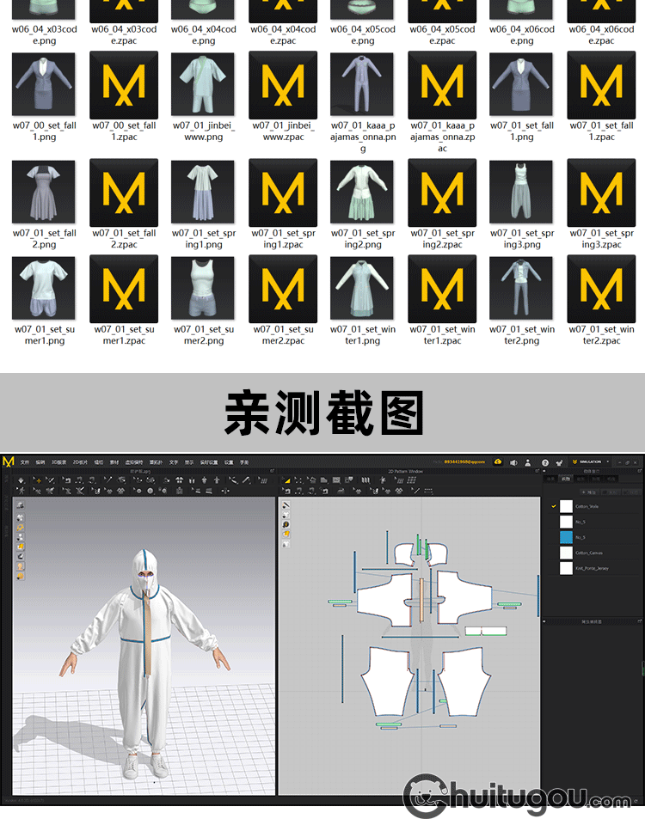Click the account email 893441968@qq.com

464,462
